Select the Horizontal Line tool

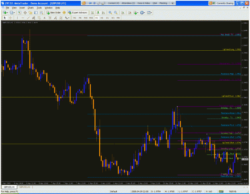pos(23,18)
